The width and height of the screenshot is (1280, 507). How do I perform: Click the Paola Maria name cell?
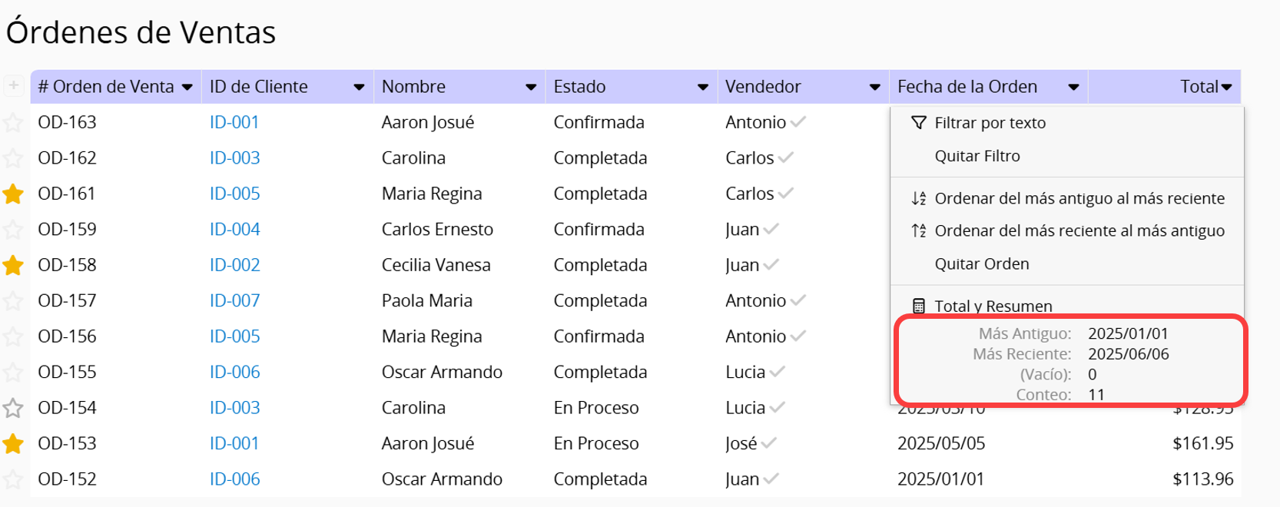tap(426, 301)
